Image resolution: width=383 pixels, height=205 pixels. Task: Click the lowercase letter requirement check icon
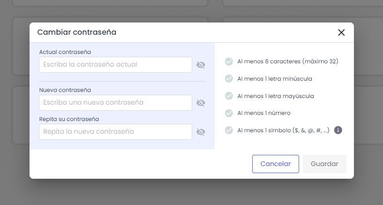[229, 78]
